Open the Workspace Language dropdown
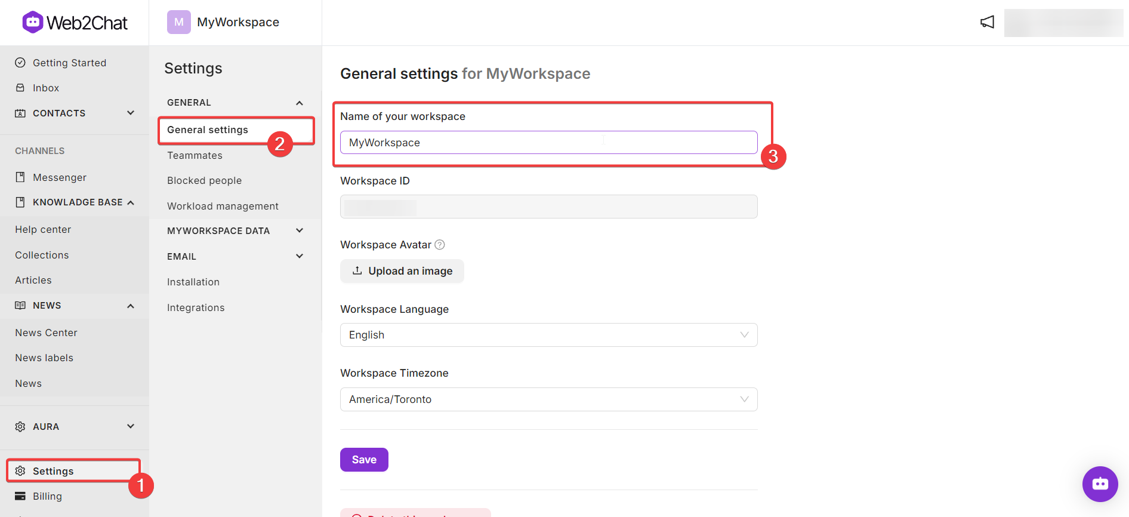The image size is (1129, 517). (548, 335)
